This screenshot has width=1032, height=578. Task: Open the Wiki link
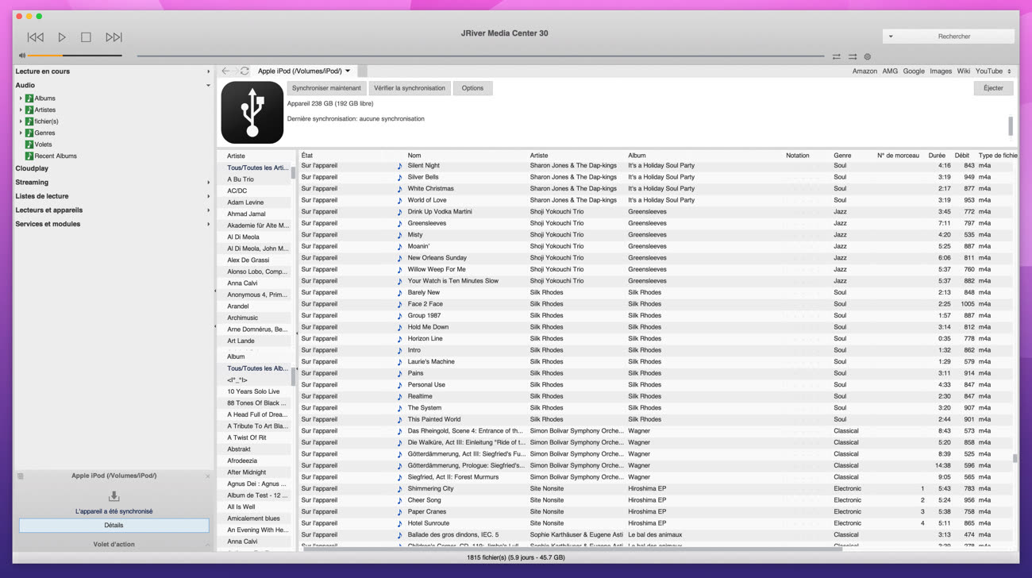(x=963, y=71)
